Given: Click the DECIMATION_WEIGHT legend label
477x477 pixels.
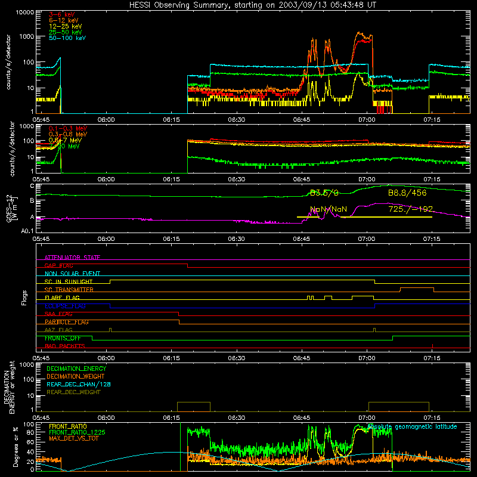Looking at the screenshot, I should point(76,376).
